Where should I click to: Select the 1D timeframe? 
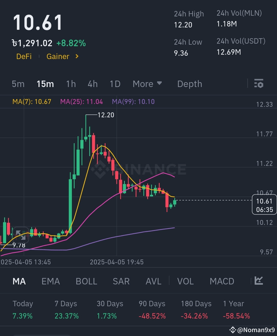coord(115,84)
